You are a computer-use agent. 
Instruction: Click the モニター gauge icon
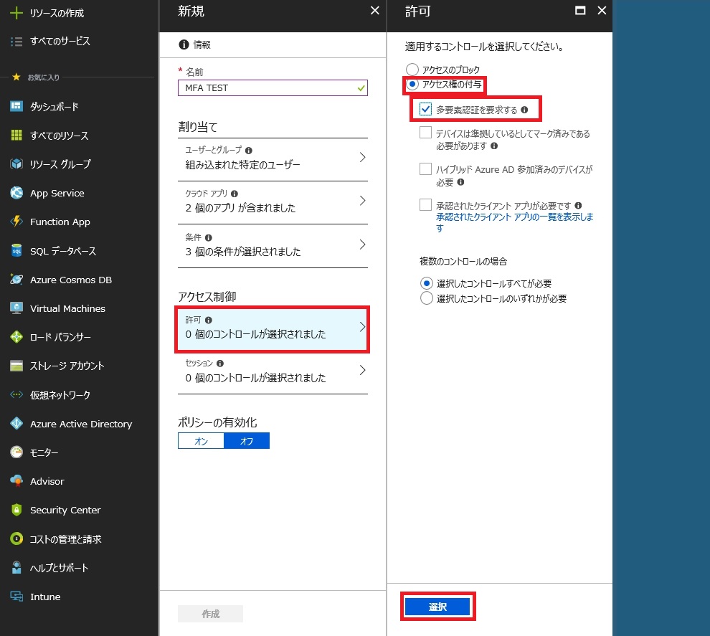coord(16,452)
